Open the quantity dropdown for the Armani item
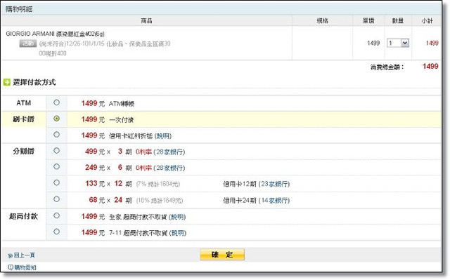This screenshot has width=450, height=280. pos(398,44)
